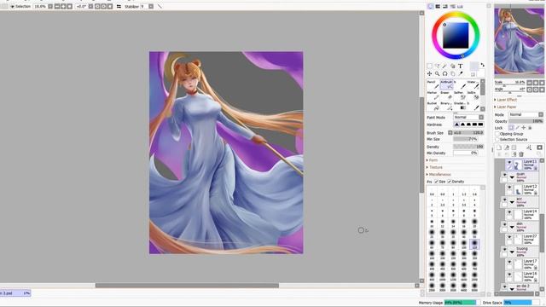Swap foreground and background colors
546x307 pixels.
(482, 65)
